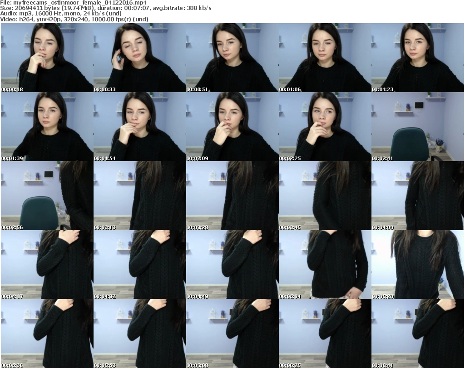This screenshot has height=368, width=465.
Task: Click the last thumbnail at 00:06:41
Action: pos(417,334)
